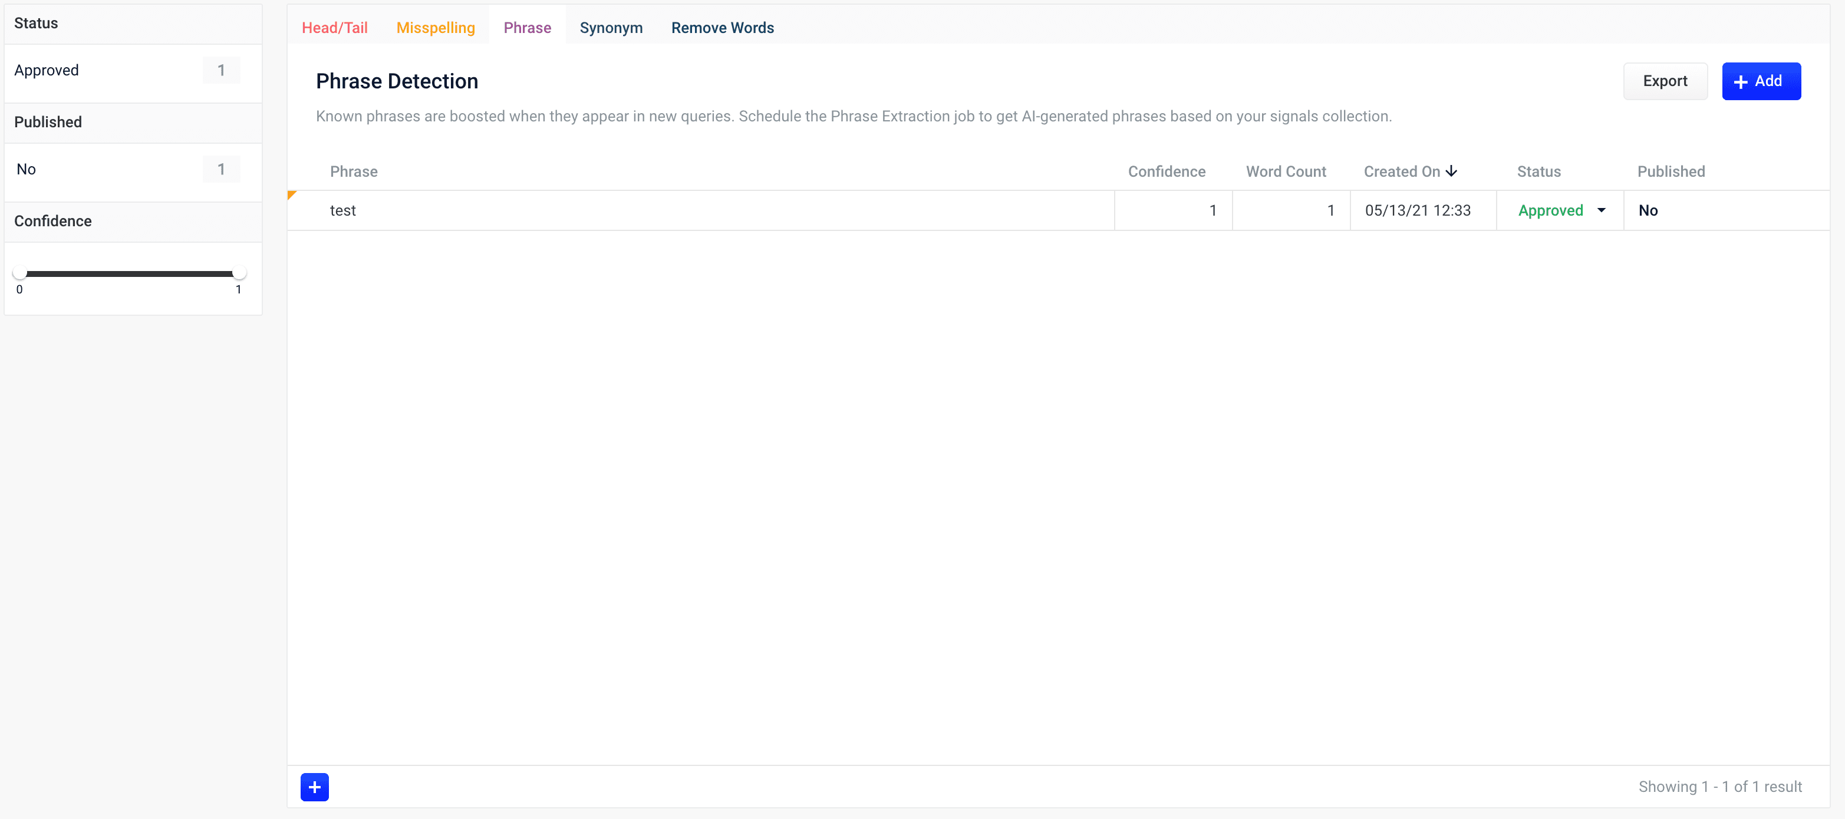This screenshot has width=1845, height=819.
Task: Open the Approved status dropdown for test
Action: coord(1561,210)
